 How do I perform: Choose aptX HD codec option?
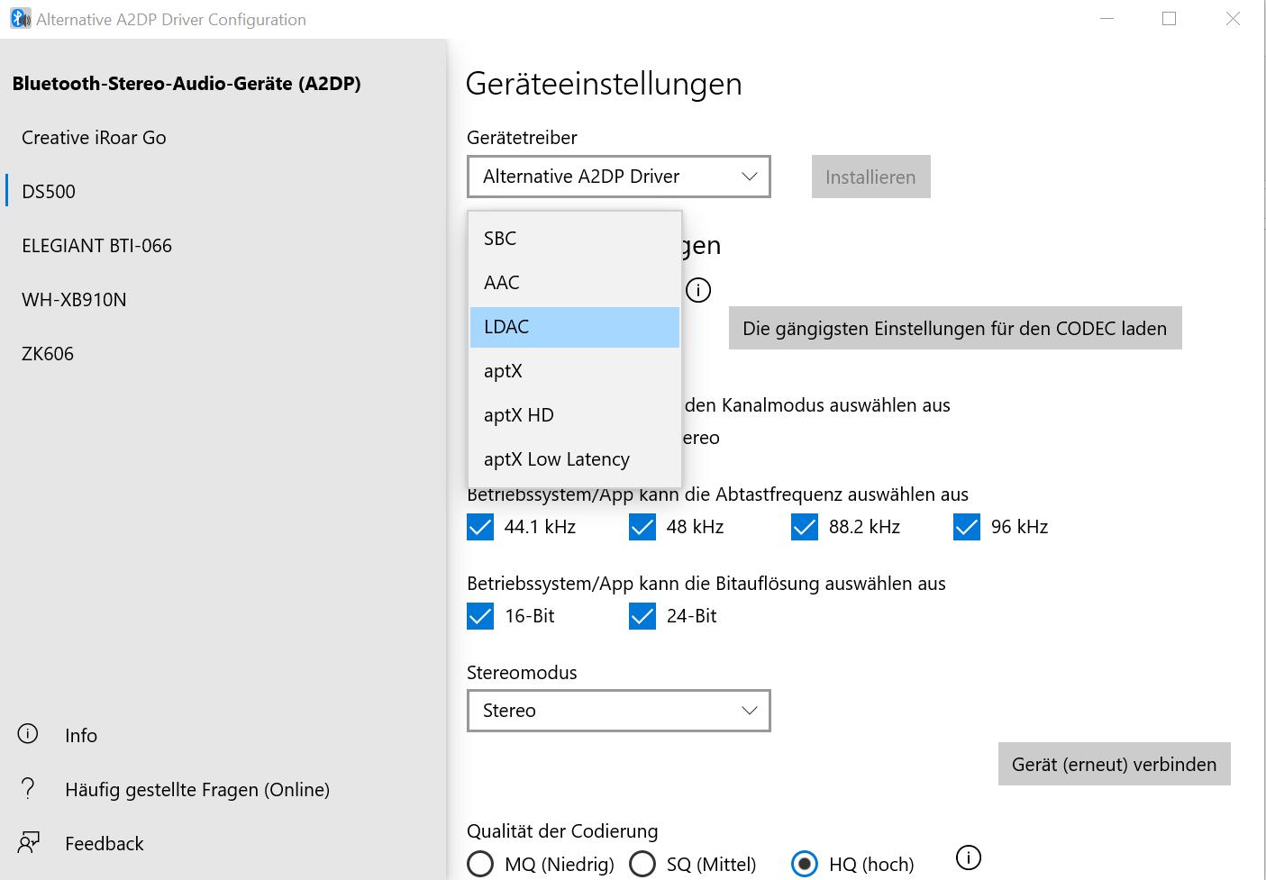[x=574, y=415]
